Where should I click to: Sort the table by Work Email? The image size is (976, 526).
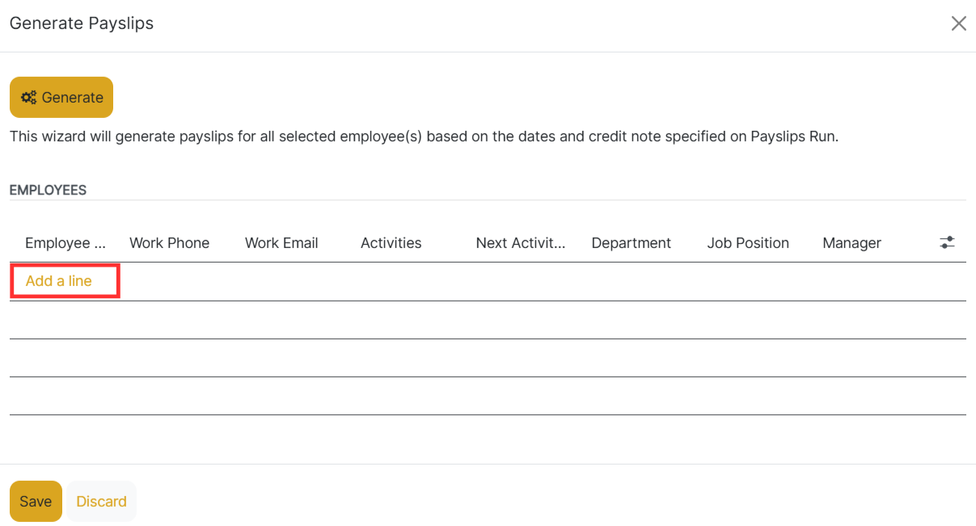click(281, 243)
